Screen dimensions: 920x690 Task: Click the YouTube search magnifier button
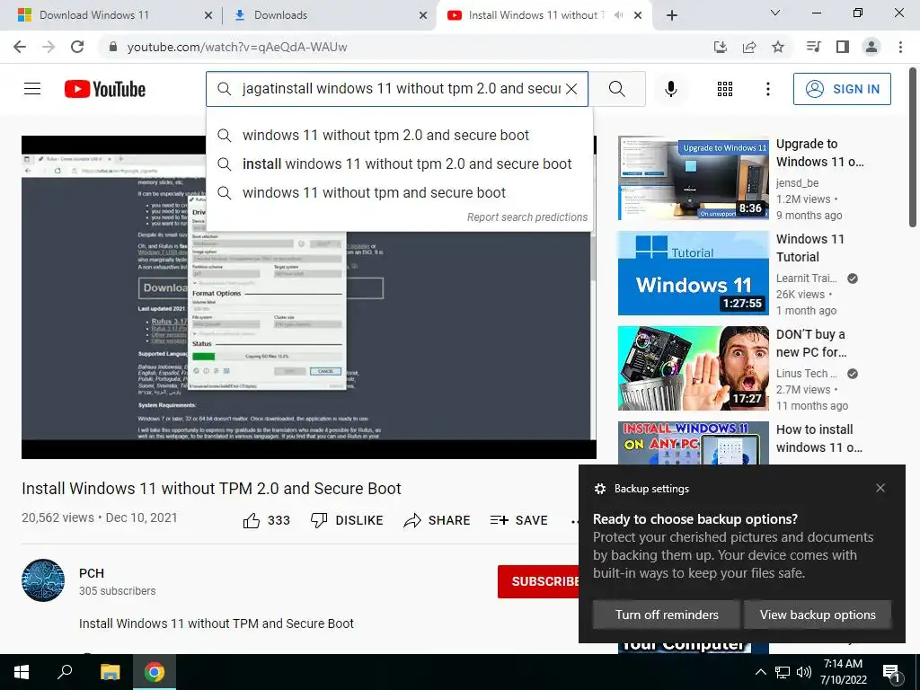[616, 89]
